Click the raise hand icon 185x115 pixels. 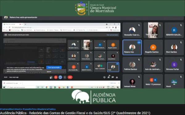[x=51, y=77]
